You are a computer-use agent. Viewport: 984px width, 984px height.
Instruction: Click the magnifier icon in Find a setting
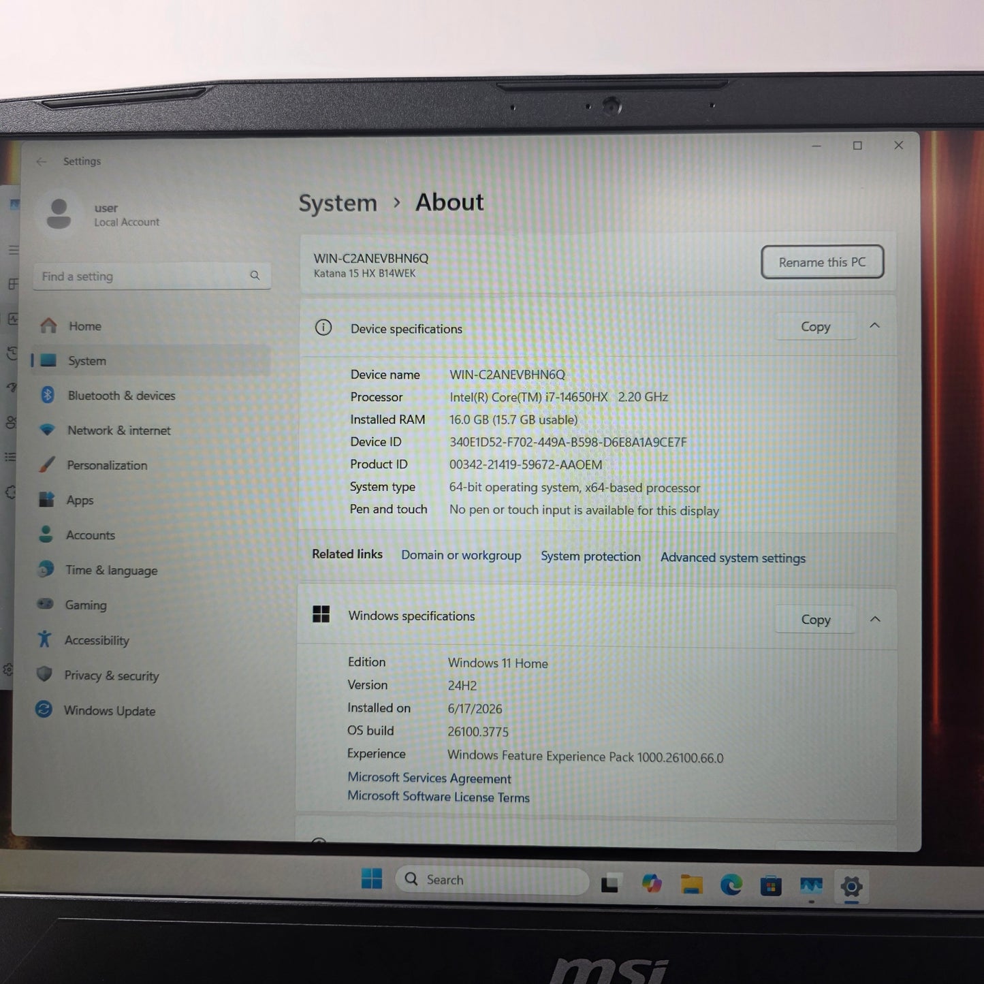(255, 276)
